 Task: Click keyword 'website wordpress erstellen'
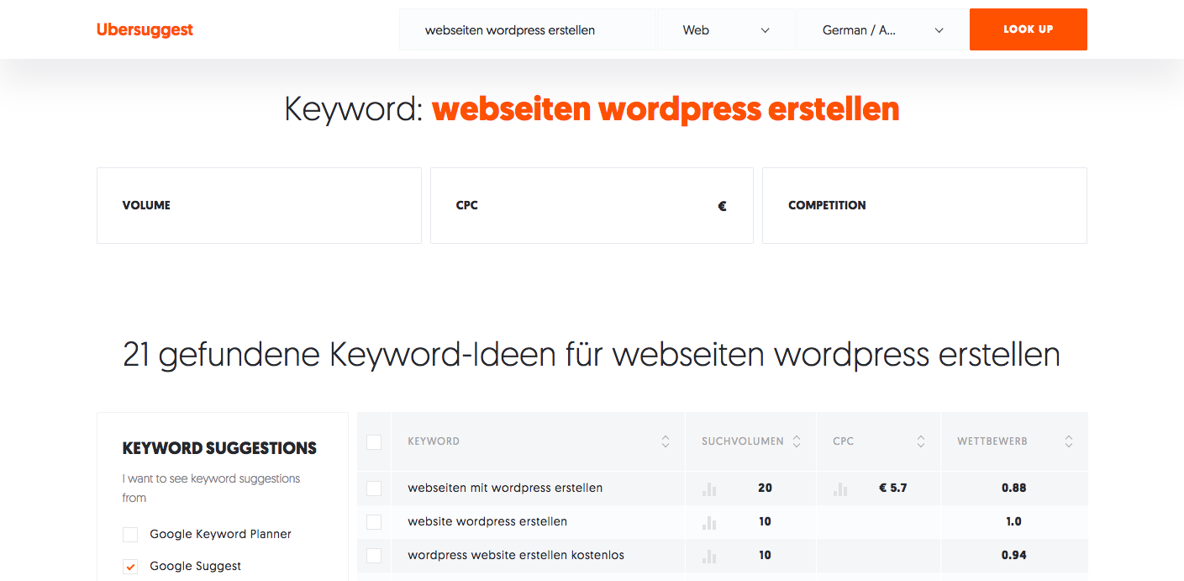pos(487,521)
